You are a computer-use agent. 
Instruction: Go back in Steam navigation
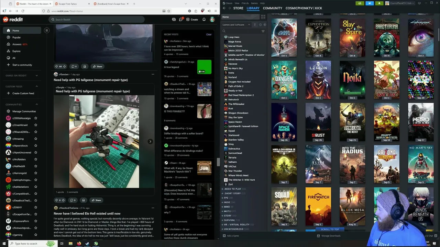[224, 8]
